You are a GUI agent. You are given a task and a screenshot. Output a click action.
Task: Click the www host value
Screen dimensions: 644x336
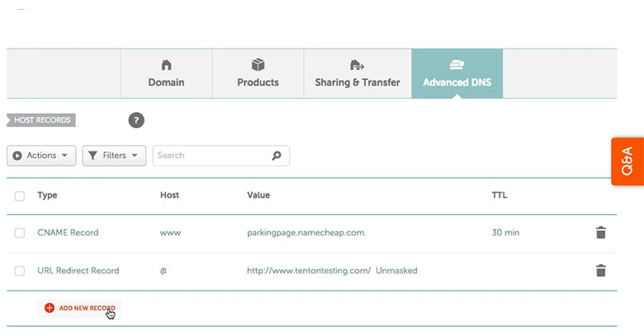tap(170, 233)
